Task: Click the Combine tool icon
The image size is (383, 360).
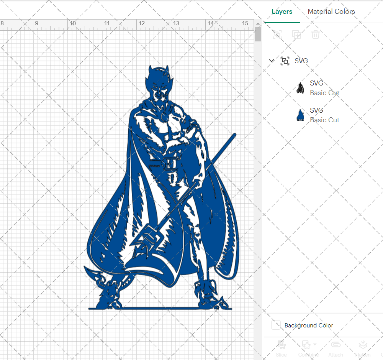Action: (306, 345)
